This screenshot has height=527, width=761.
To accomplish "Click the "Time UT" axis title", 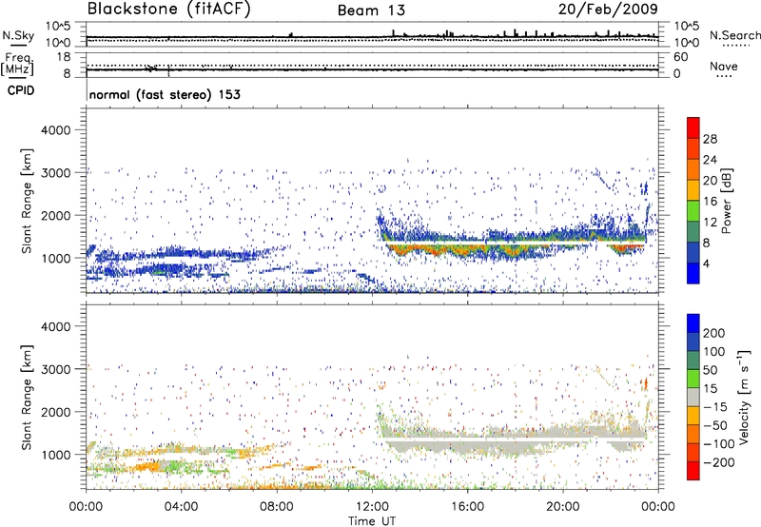I will [x=372, y=521].
